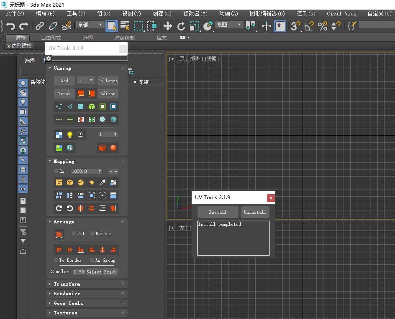This screenshot has height=319, width=395.
Task: Toggle 3D Snaps icon
Action: [296, 26]
